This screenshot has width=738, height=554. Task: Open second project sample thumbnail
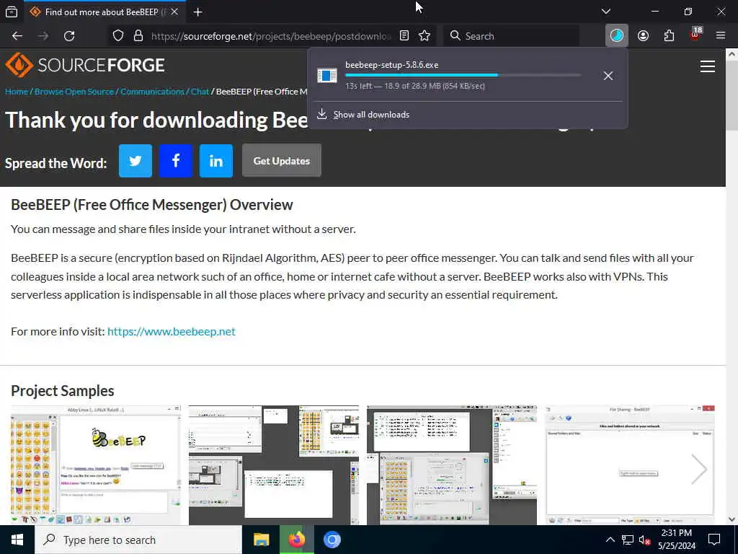coord(273,465)
